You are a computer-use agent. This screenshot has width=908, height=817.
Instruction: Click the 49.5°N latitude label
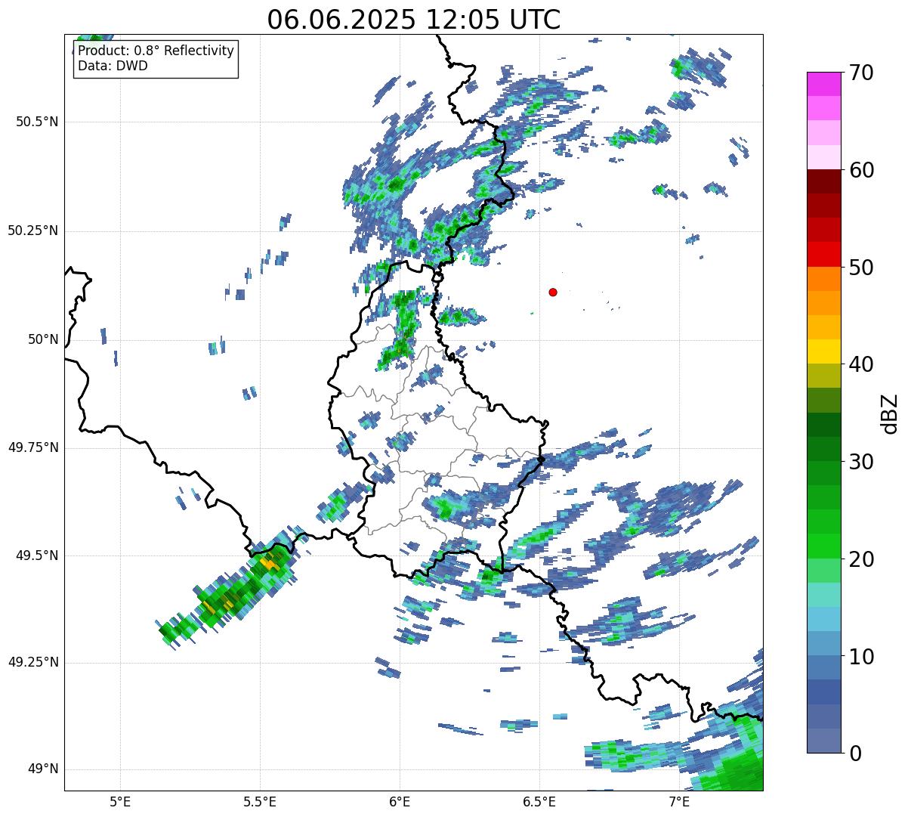coord(36,555)
